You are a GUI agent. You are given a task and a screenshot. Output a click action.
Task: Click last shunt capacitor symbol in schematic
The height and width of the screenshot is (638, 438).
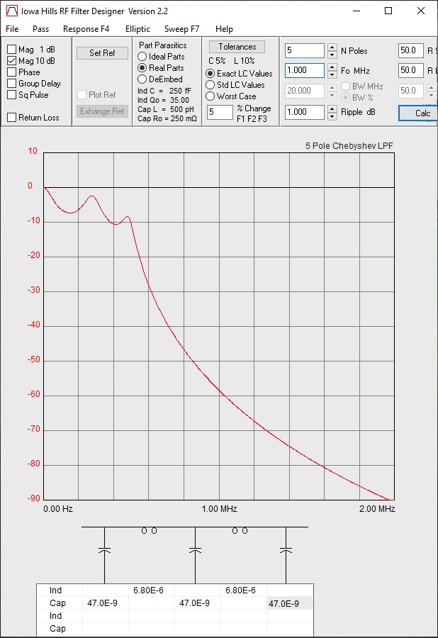(x=286, y=550)
